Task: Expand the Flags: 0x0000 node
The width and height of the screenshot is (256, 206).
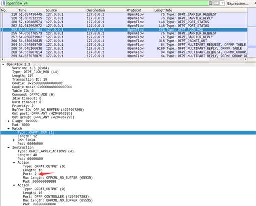Action: tap(9, 121)
